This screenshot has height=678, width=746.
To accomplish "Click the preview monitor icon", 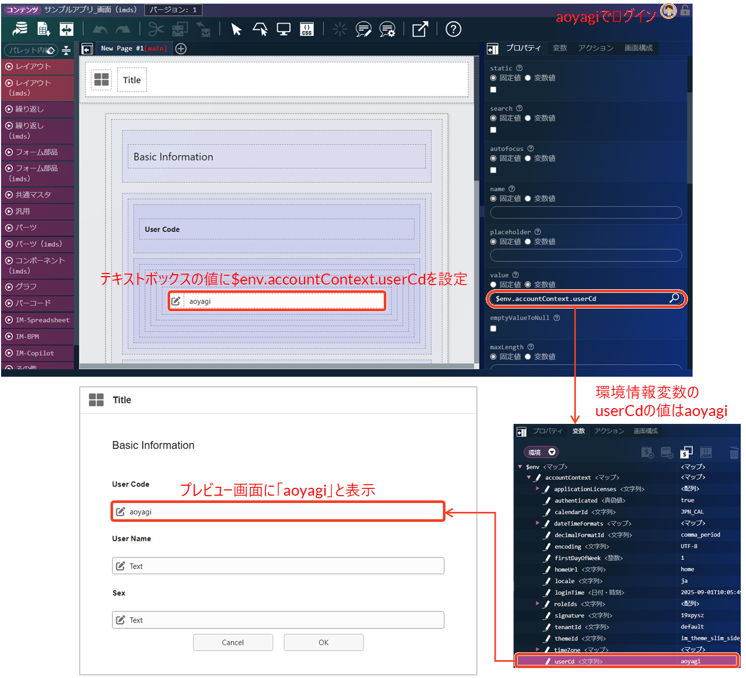I will pos(283,29).
